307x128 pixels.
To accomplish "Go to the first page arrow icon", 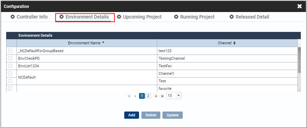I will pyautogui.click(x=129, y=96).
